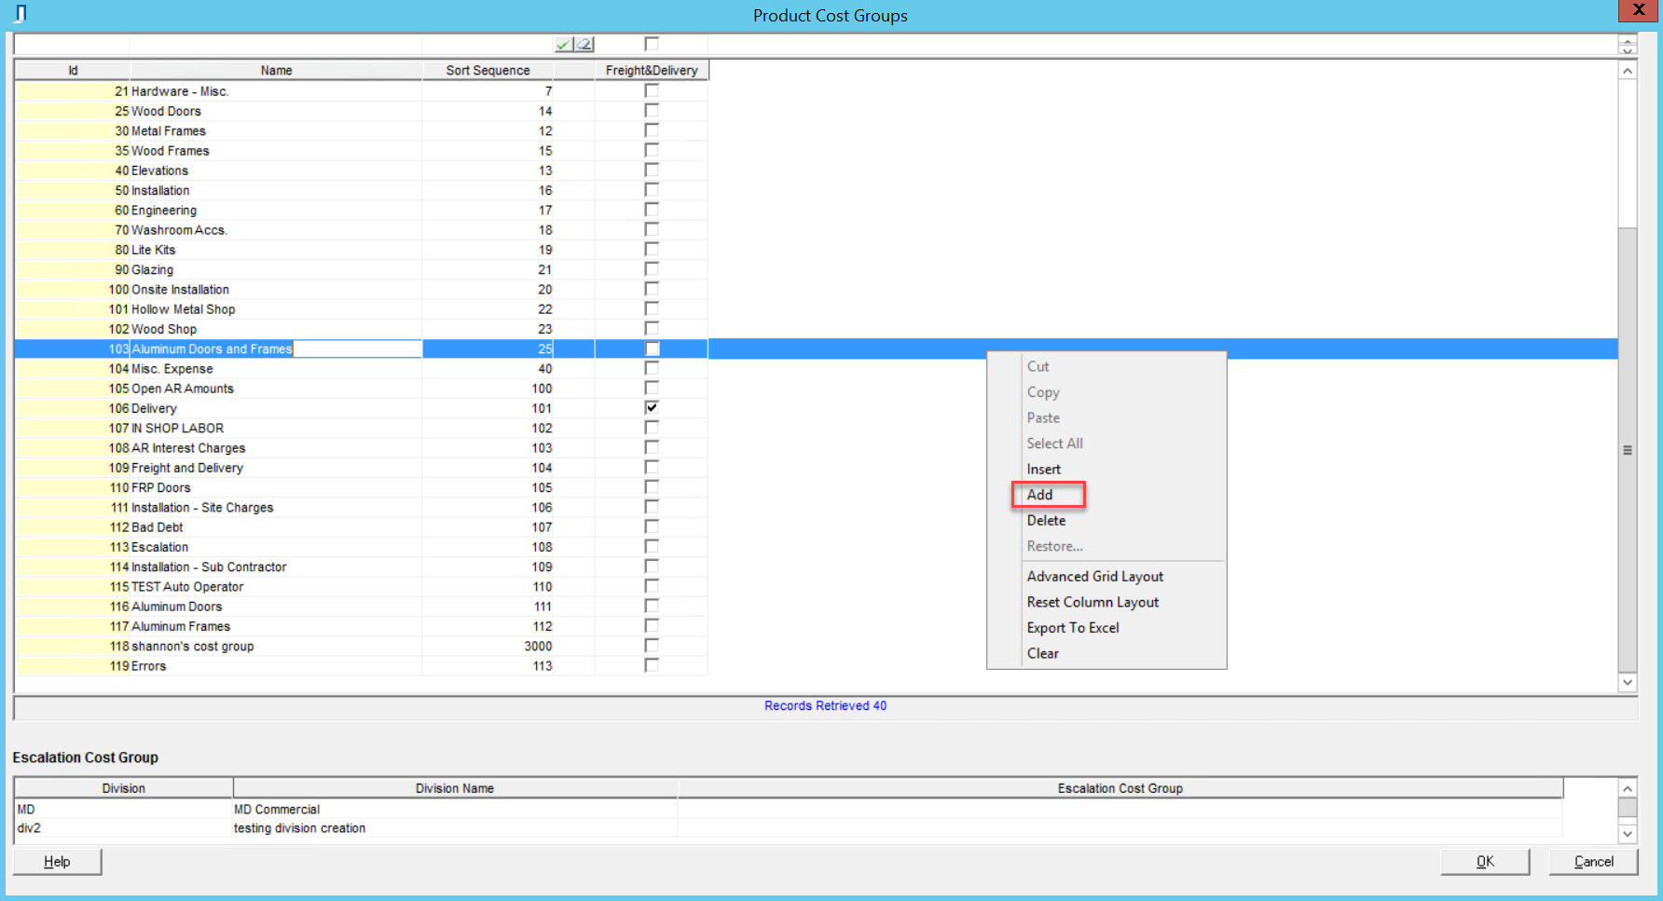The image size is (1663, 901).
Task: Click the Division column header
Action: [x=123, y=788]
